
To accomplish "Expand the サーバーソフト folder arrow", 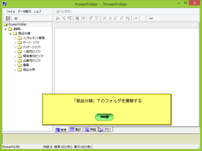I will click(15, 43).
